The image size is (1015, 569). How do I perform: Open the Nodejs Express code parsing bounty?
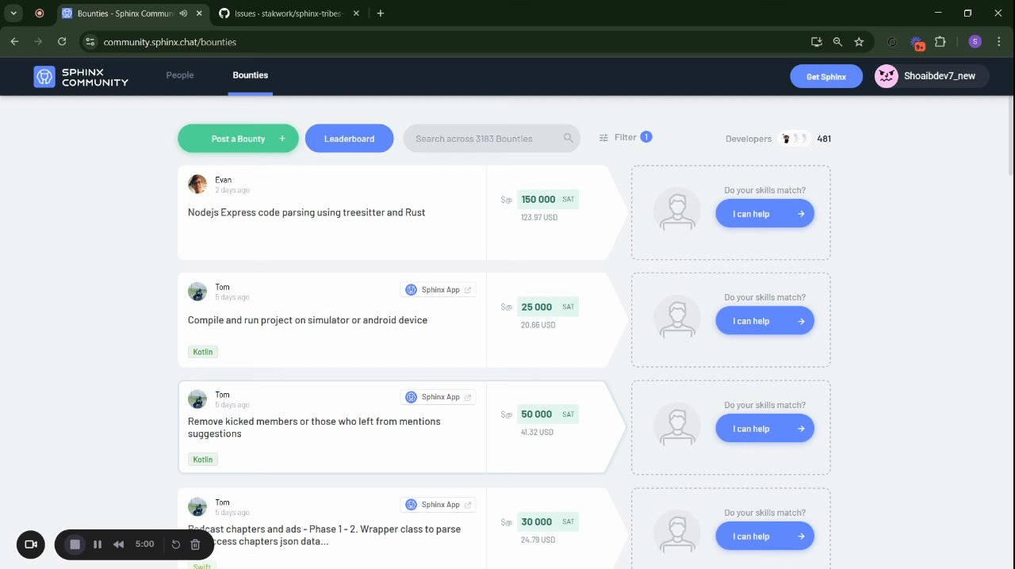306,212
